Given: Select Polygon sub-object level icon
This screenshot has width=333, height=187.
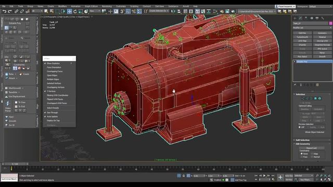Looking at the screenshot, I should [x=315, y=98].
